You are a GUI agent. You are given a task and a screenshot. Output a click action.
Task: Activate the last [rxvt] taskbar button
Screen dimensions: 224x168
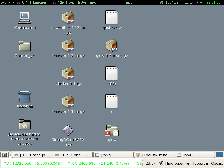point(195,155)
